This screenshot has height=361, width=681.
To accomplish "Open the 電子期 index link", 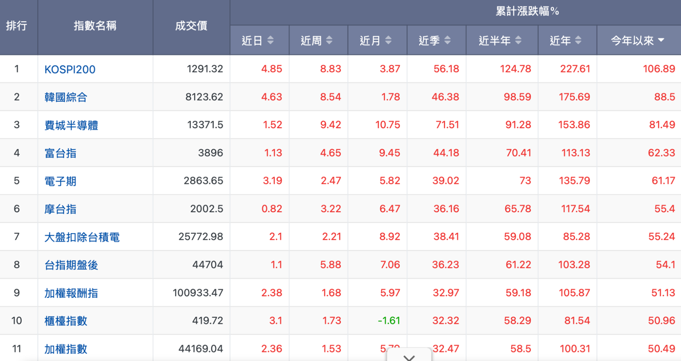I will pos(60,181).
